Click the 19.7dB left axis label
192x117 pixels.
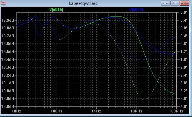tap(8, 36)
